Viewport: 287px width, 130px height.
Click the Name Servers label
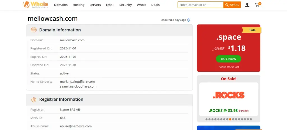pos(41,81)
